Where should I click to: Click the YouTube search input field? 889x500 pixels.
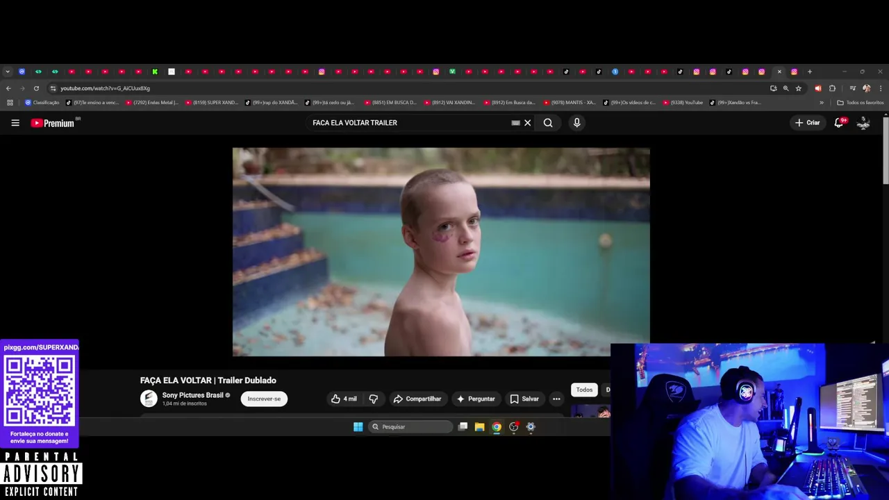point(410,123)
